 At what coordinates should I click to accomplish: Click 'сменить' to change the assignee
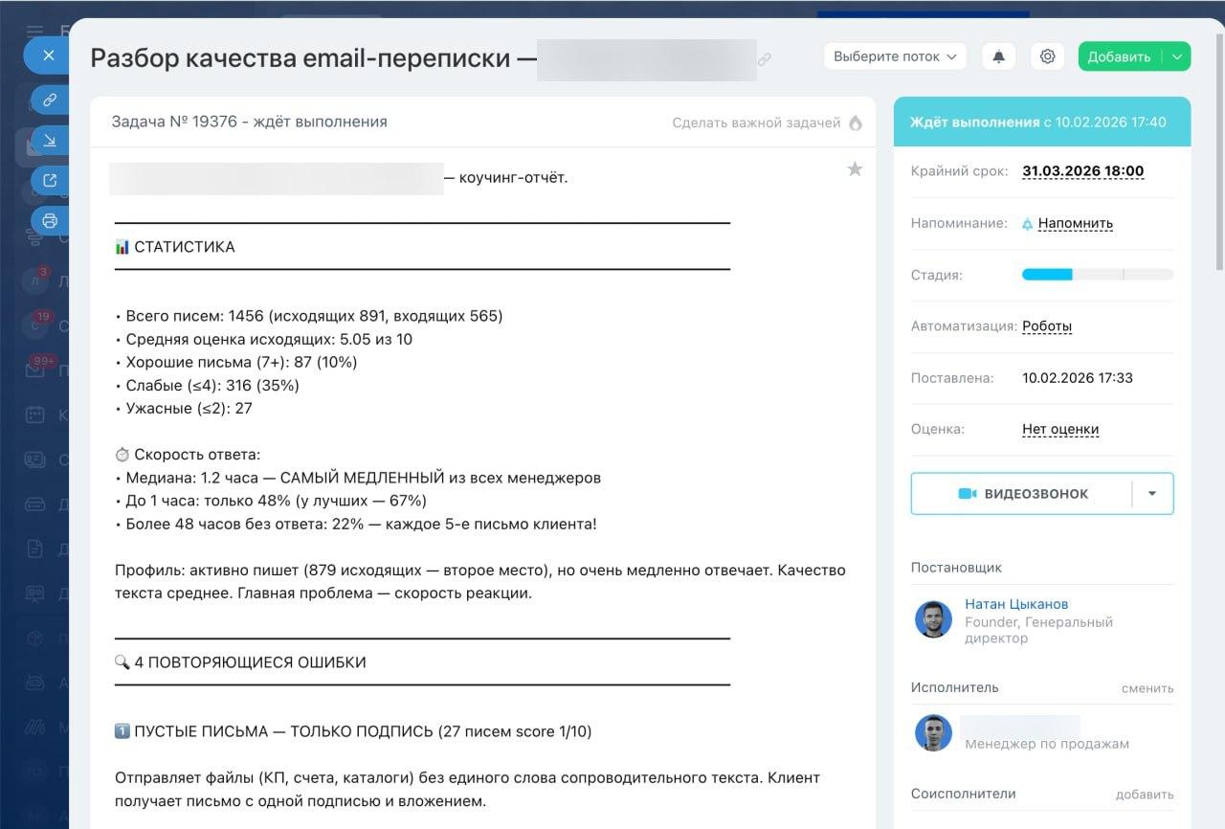1147,688
